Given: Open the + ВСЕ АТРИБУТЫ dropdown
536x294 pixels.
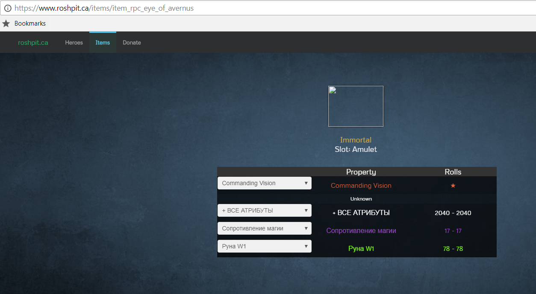Looking at the screenshot, I should [265, 210].
